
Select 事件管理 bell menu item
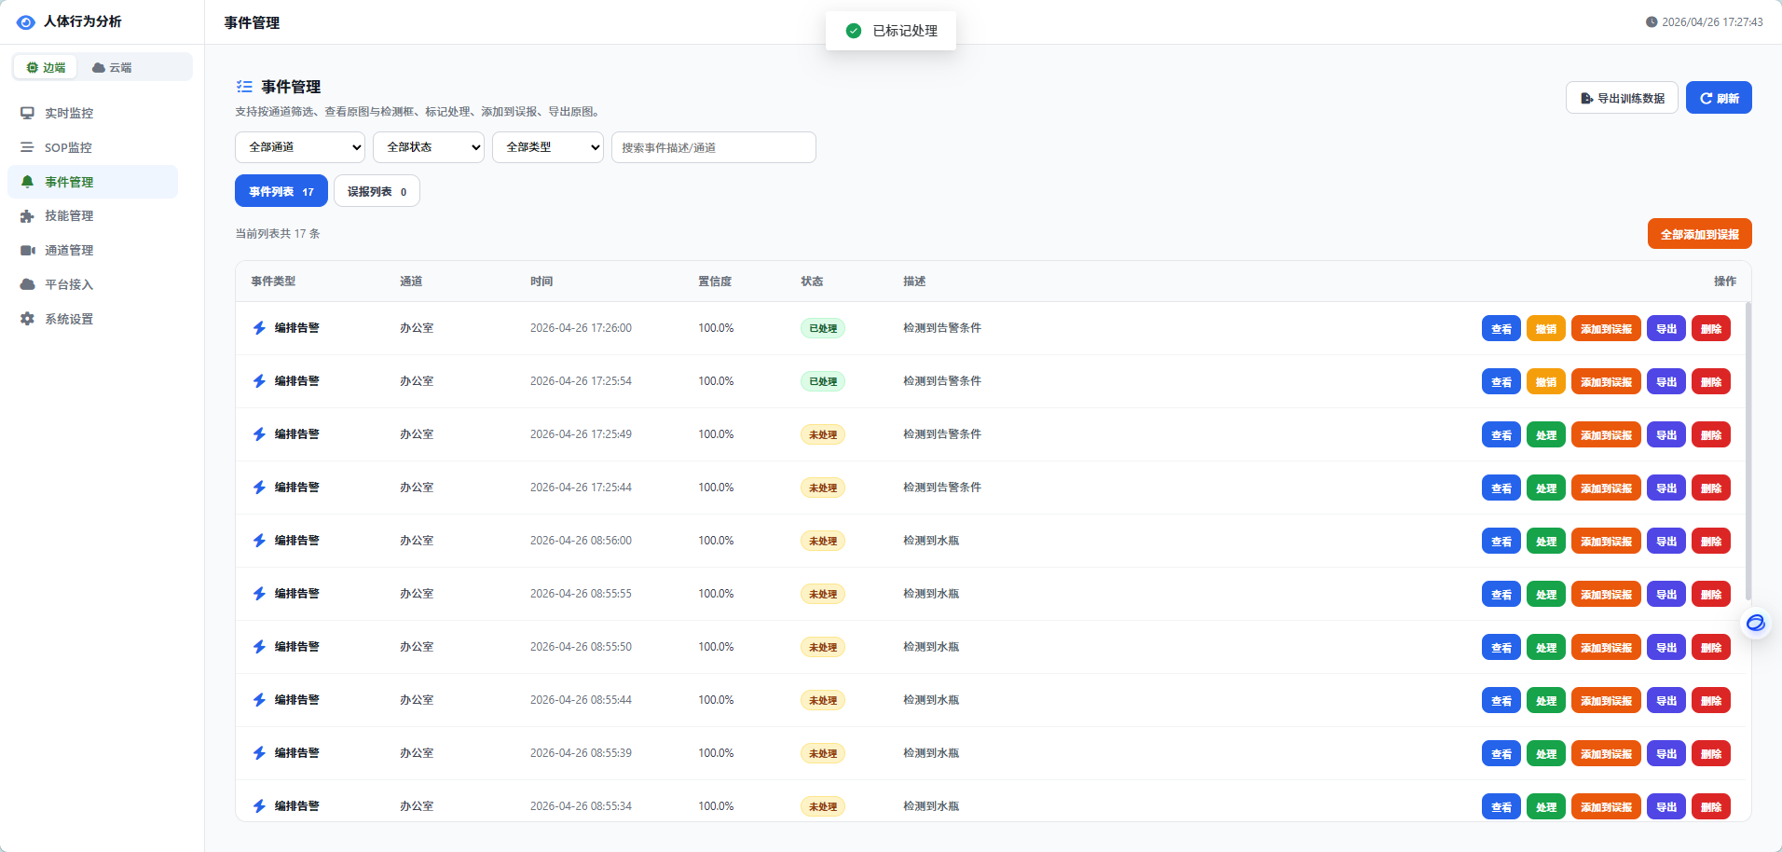click(92, 182)
